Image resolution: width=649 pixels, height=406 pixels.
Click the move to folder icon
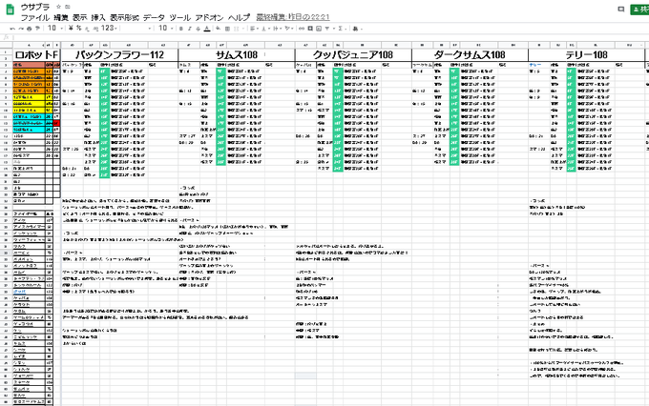pyautogui.click(x=68, y=7)
